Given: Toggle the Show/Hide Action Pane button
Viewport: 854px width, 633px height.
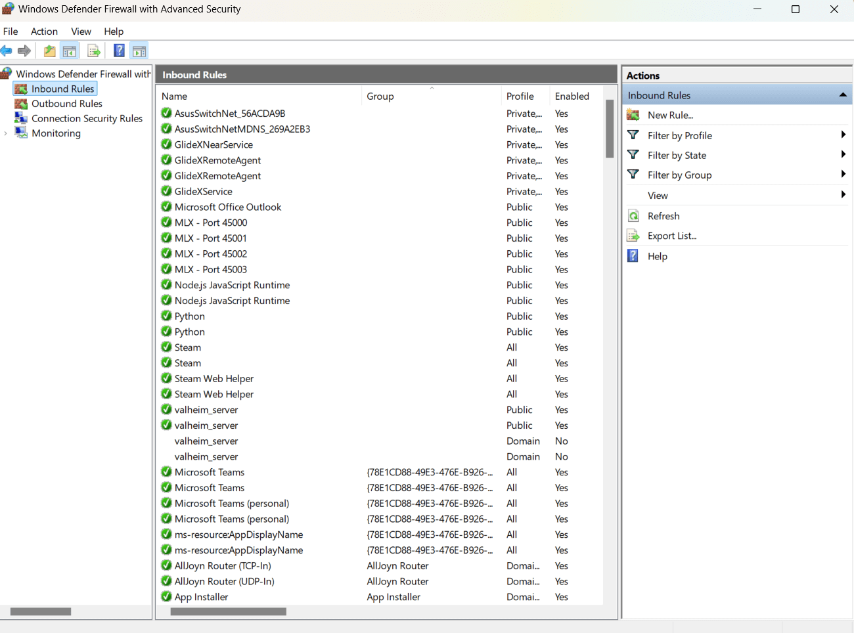Looking at the screenshot, I should 139,51.
